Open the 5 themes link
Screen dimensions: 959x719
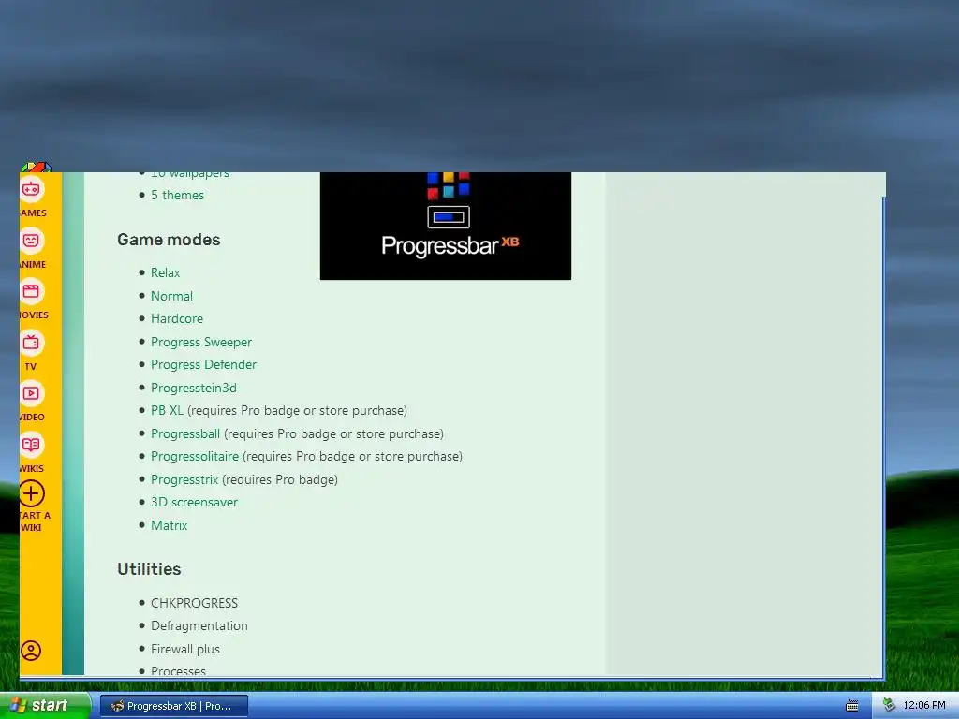pos(177,195)
